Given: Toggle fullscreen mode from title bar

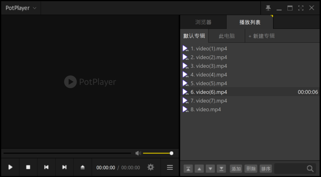Looking at the screenshot, I should coord(301,8).
